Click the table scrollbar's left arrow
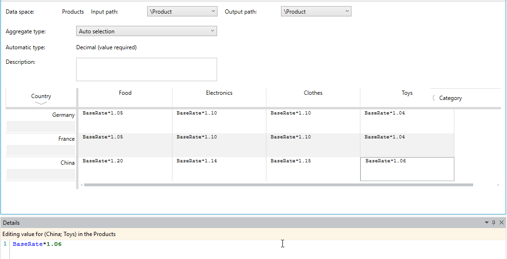Image resolution: width=507 pixels, height=259 pixels. pyautogui.click(x=81, y=185)
